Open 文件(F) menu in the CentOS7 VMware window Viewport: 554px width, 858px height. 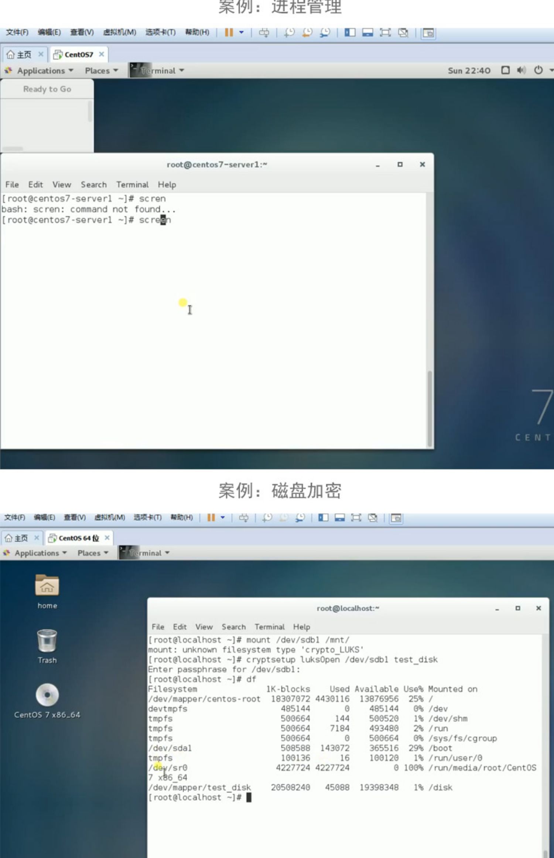pos(17,33)
